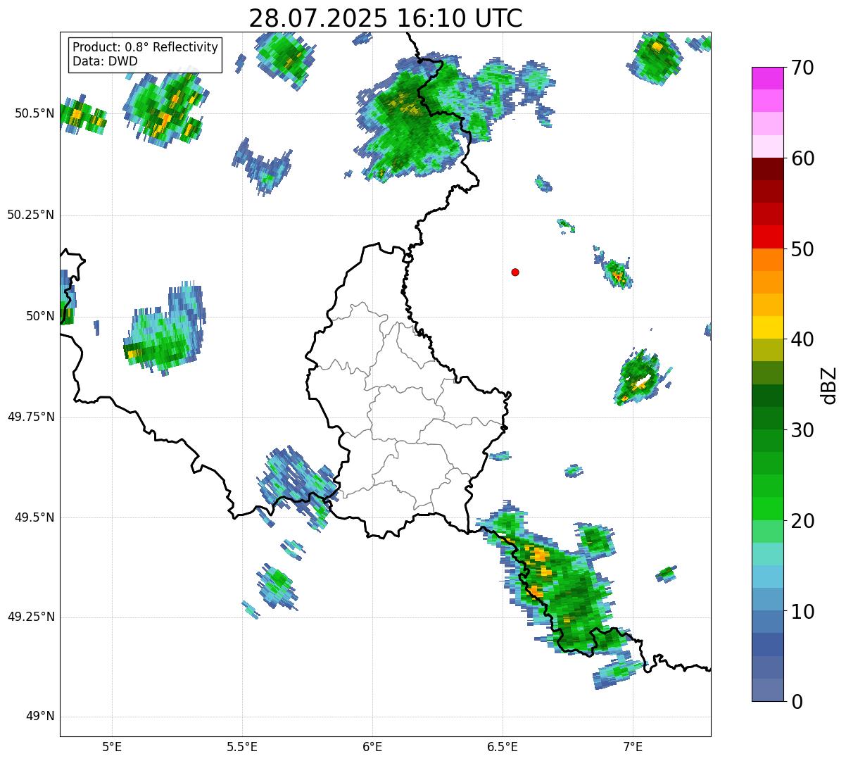846x761 pixels.
Task: Click the 50°N latitude label
Action: point(41,316)
